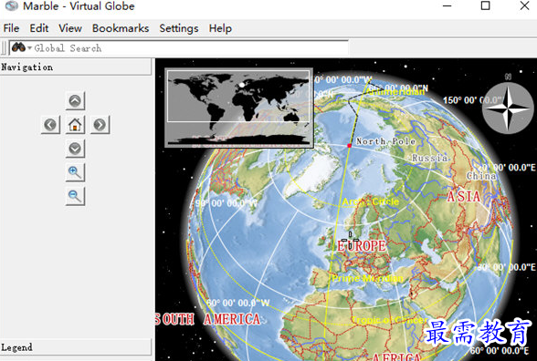The width and height of the screenshot is (537, 361).
Task: Zoom out with the magnifier minus button
Action: [x=75, y=196]
